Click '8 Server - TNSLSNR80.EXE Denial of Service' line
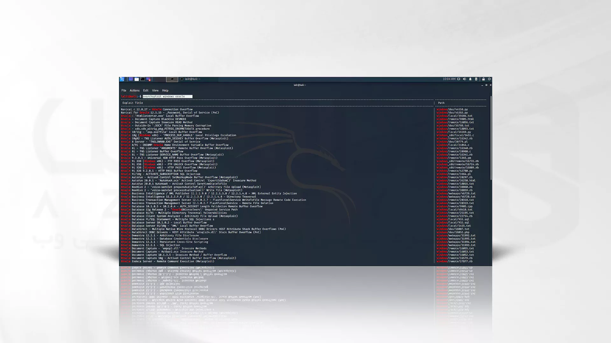The width and height of the screenshot is (611, 343). tap(161, 142)
